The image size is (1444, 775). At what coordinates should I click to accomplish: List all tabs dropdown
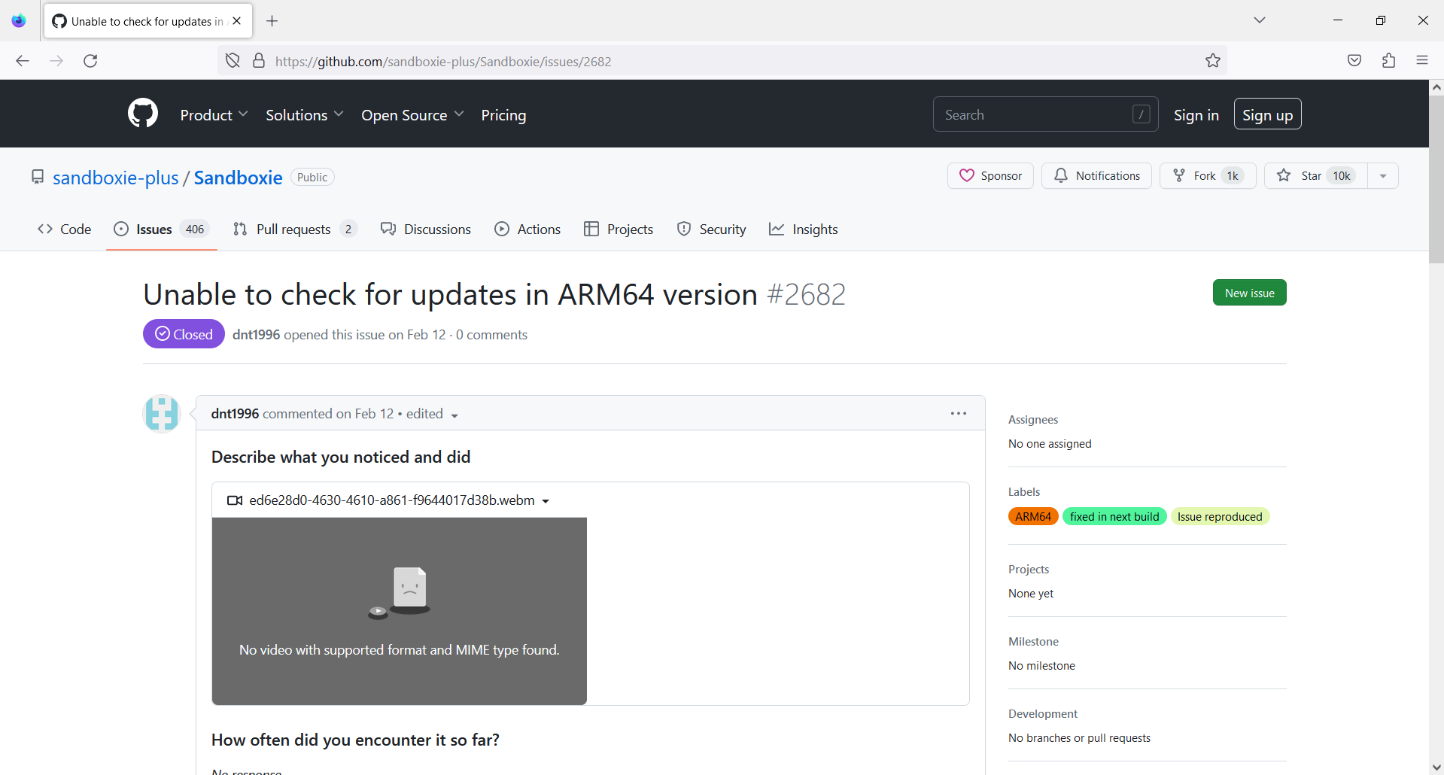click(x=1260, y=20)
